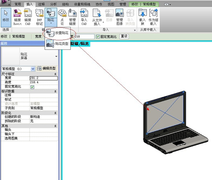The image size is (212, 180).
Task: Switch to the 管理 ribbon tab
Action: click(123, 4)
